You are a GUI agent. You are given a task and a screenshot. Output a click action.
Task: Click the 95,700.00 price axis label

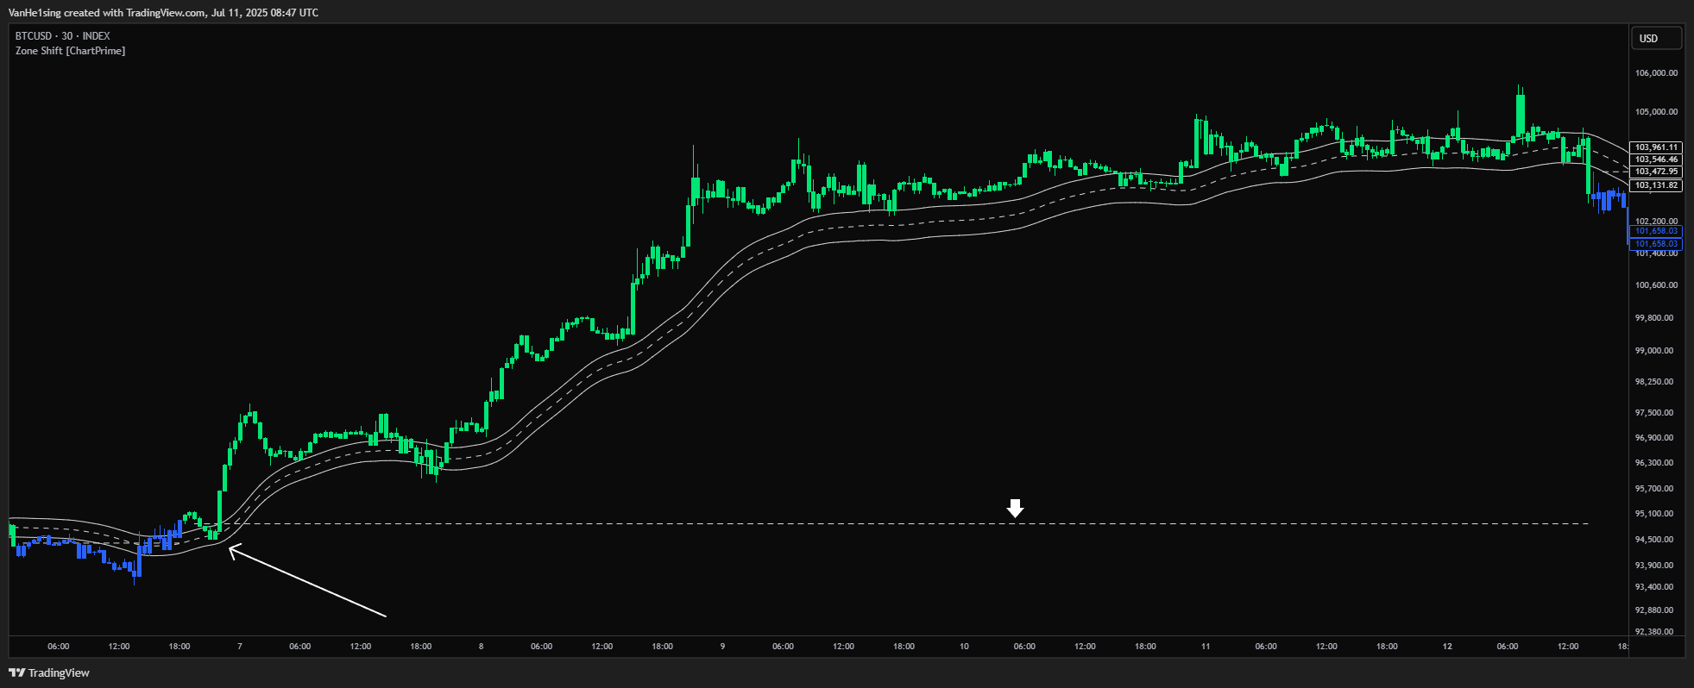(x=1654, y=489)
